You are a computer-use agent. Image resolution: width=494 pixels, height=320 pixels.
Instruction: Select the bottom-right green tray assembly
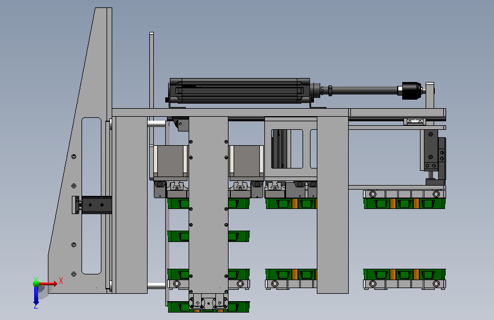405,279
